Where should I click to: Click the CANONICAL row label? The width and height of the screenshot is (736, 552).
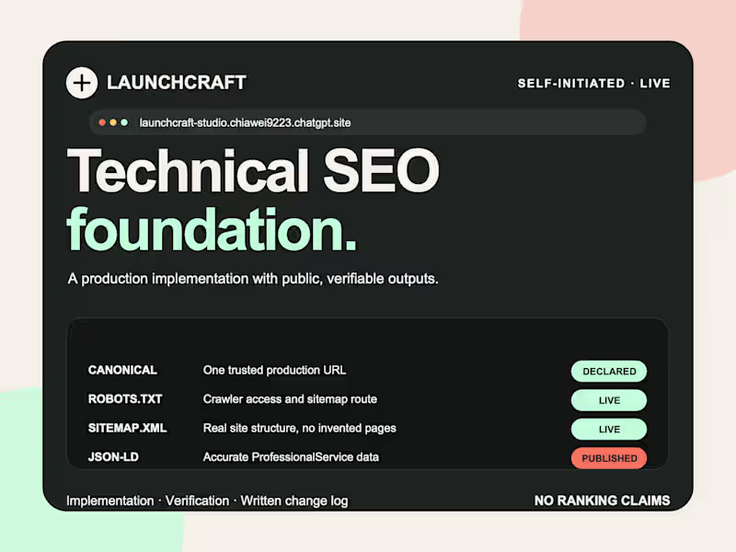click(x=122, y=371)
